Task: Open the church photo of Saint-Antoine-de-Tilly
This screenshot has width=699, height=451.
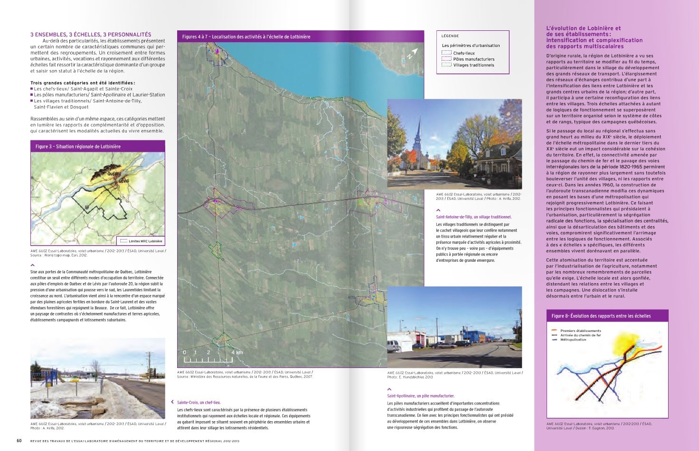Action: tap(454, 144)
